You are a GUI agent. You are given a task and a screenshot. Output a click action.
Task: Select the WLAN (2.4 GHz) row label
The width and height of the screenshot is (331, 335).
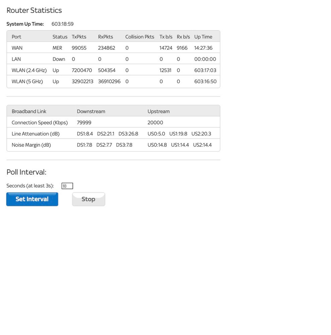click(x=29, y=70)
